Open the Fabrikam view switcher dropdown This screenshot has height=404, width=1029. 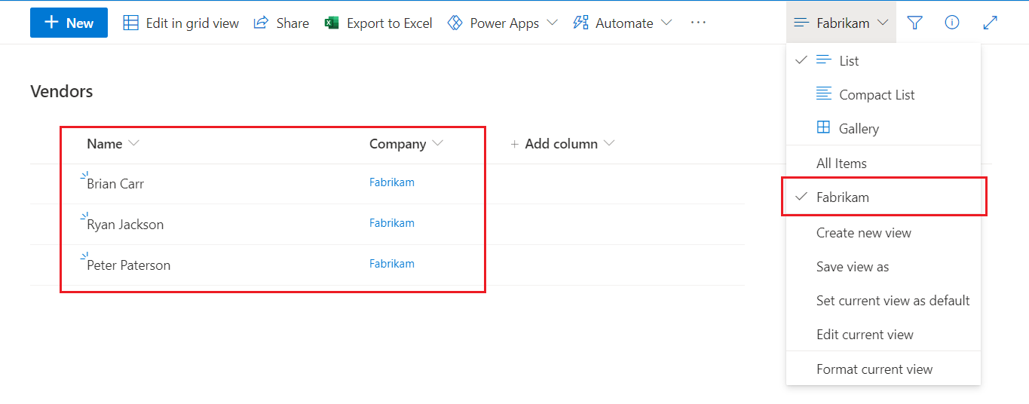(x=841, y=23)
